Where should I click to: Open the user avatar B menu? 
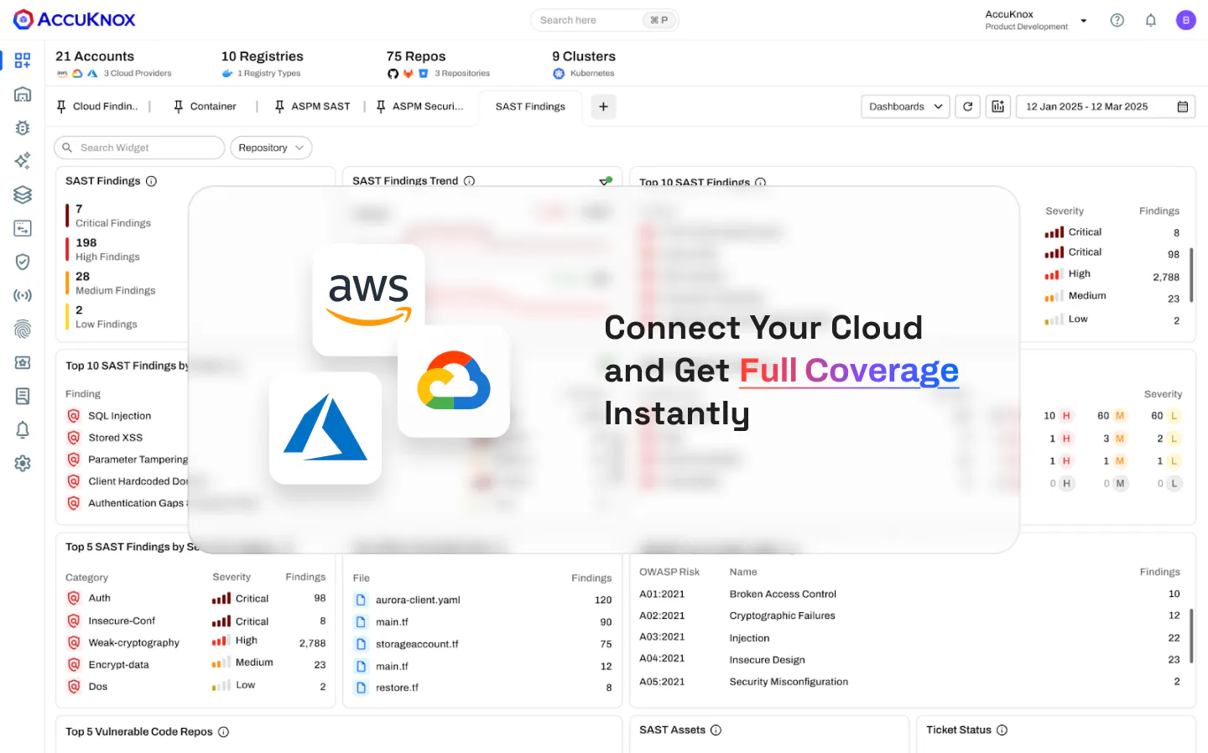[x=1185, y=20]
